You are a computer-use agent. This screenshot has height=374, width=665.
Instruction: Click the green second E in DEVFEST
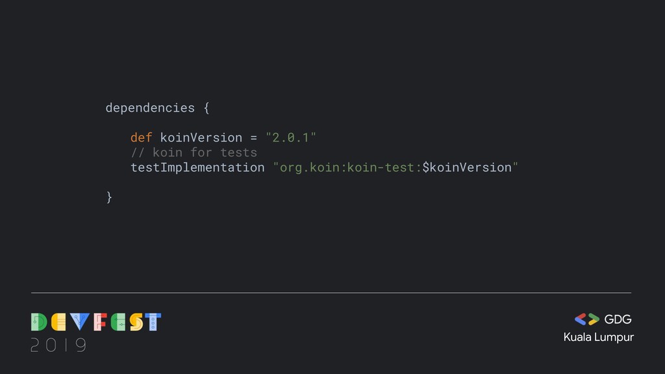click(x=118, y=322)
